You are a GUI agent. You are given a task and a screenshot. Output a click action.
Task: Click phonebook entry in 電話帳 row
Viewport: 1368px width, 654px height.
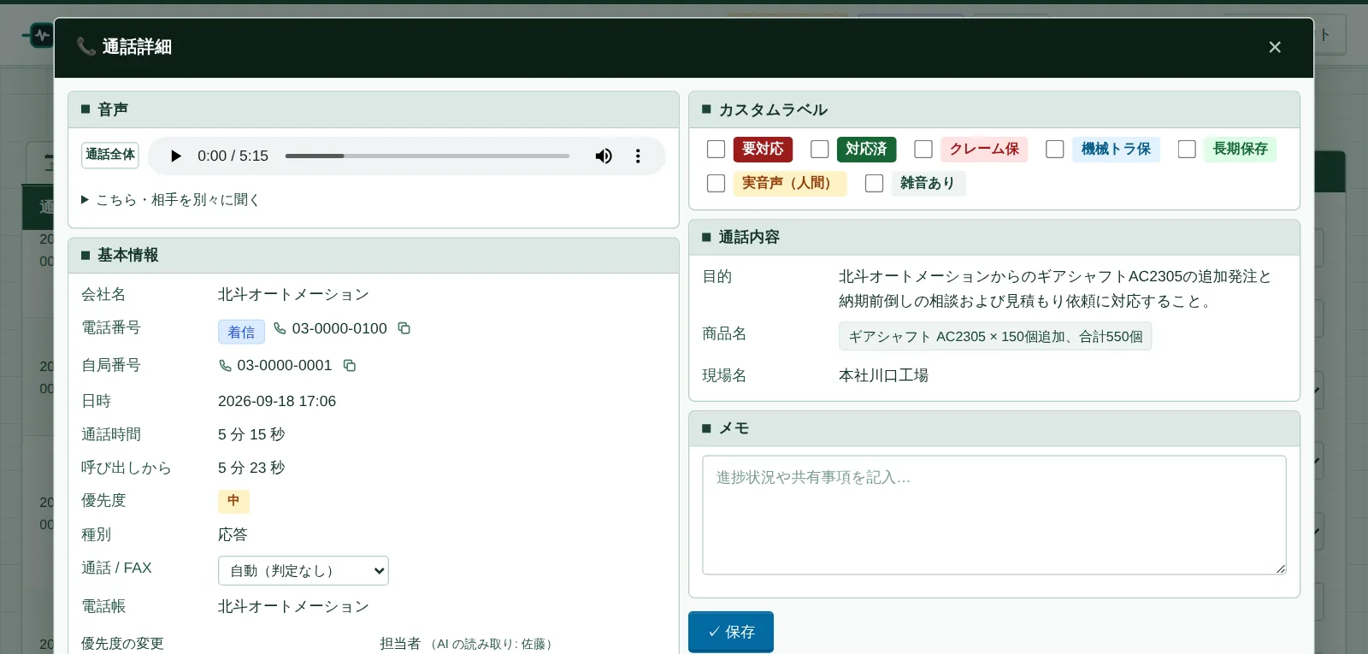click(293, 606)
